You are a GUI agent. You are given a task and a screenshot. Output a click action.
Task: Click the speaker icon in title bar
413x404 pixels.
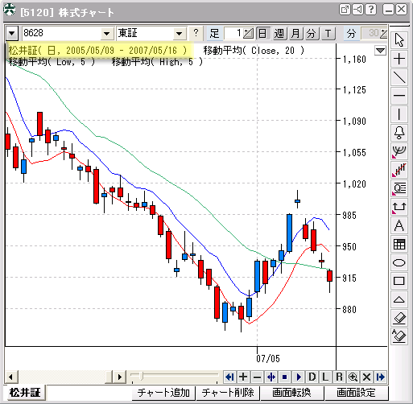coord(358,10)
